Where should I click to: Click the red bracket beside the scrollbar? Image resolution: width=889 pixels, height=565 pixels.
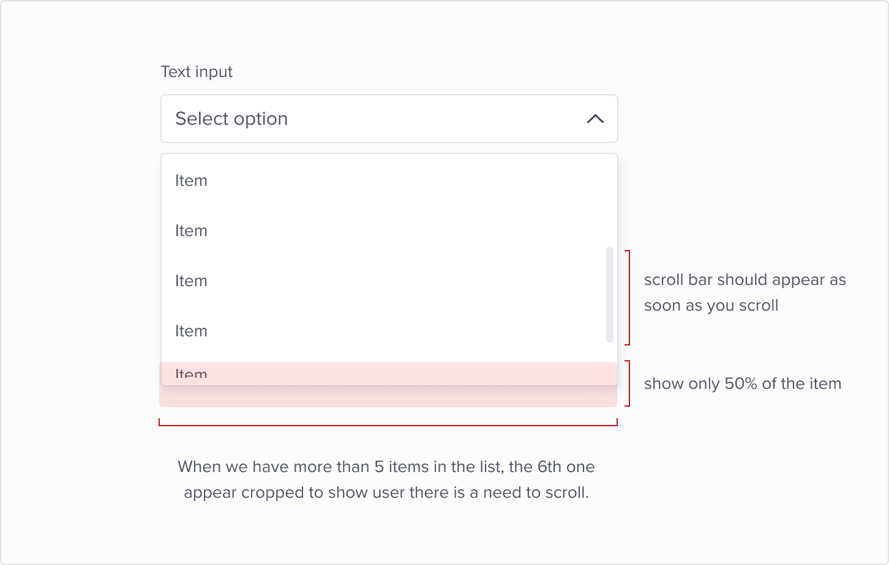tap(629, 297)
